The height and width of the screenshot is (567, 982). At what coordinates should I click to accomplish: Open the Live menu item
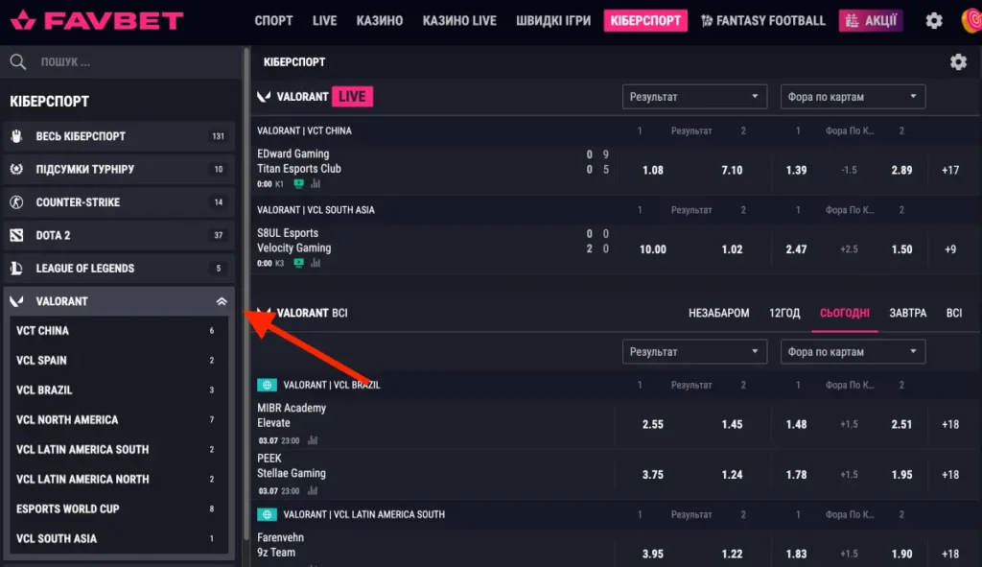pos(324,21)
